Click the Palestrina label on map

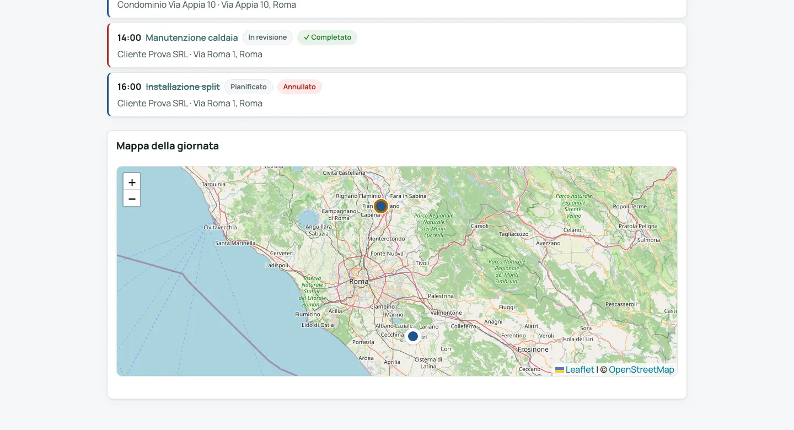pos(441,296)
